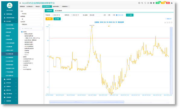The height and width of the screenshot is (109, 180).
Task: Click the teal 查询 query button
Action: 130,15
